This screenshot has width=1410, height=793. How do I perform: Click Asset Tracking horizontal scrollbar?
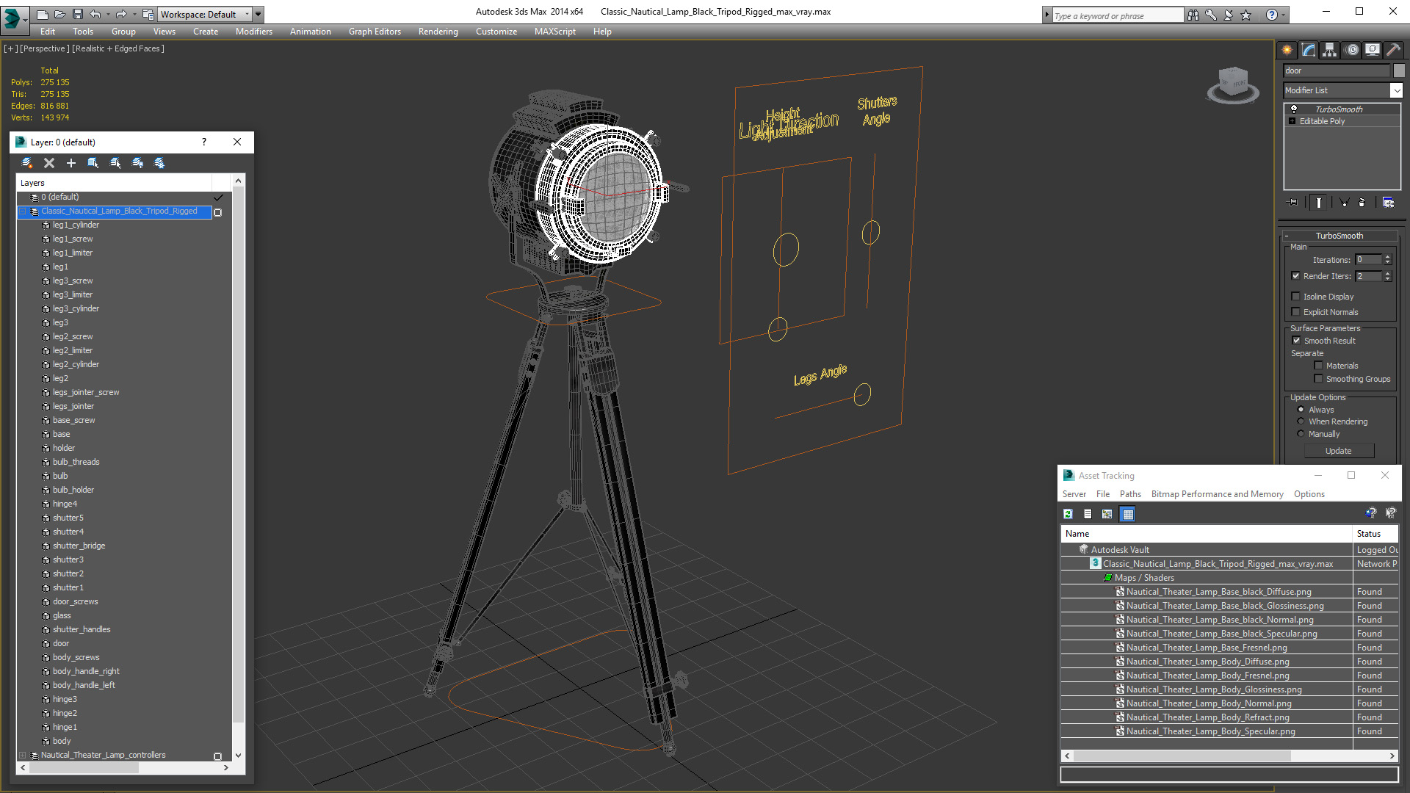click(x=1182, y=756)
